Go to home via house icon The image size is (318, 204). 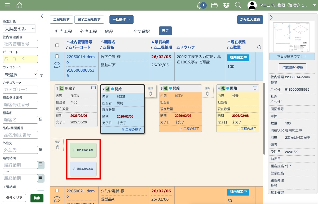click(x=19, y=5)
